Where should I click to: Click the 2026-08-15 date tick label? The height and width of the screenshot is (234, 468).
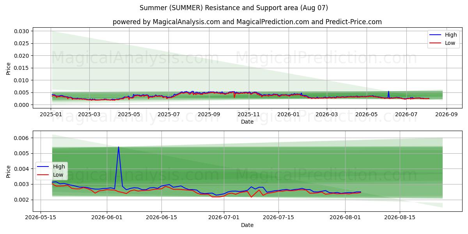[x=400, y=218]
